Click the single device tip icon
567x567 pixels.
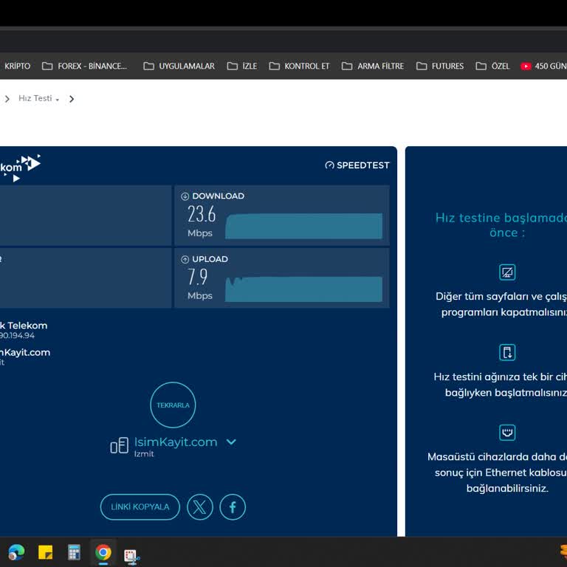click(x=507, y=352)
